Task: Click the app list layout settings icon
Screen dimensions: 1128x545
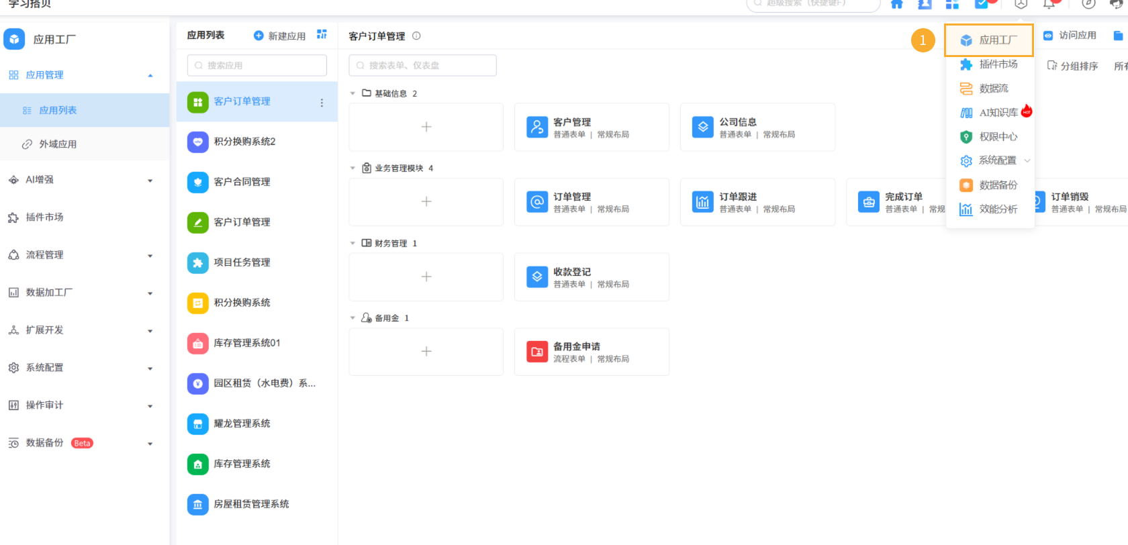Action: pyautogui.click(x=322, y=34)
